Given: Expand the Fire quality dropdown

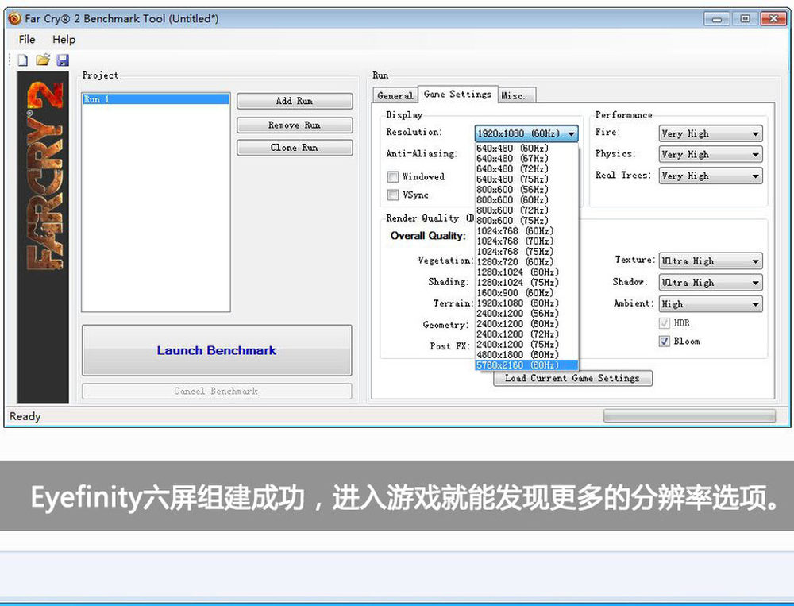Looking at the screenshot, I should pyautogui.click(x=710, y=134).
